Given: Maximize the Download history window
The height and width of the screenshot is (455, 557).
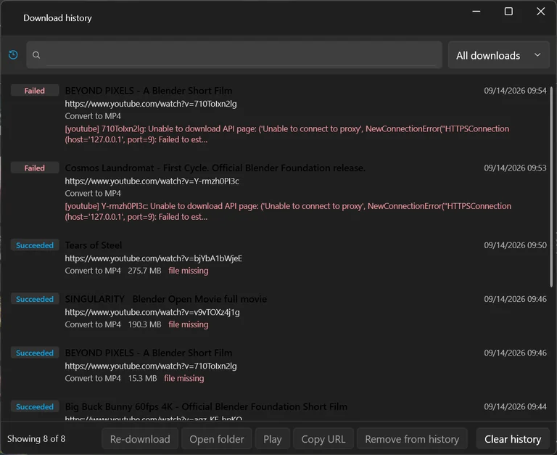Looking at the screenshot, I should click(508, 12).
